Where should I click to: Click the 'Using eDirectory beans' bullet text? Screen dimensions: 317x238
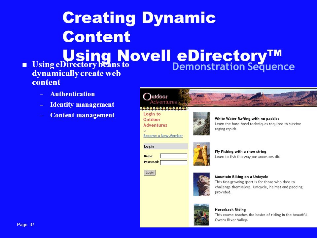pyautogui.click(x=81, y=73)
